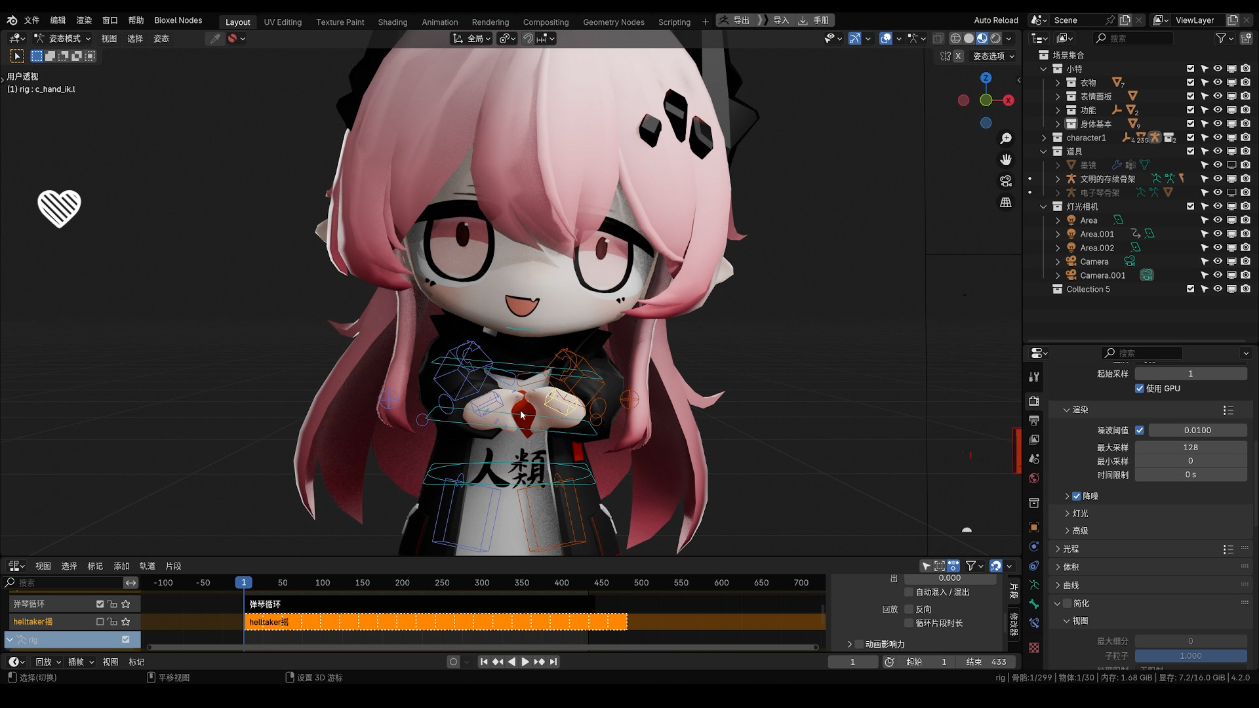Open the 渲染 menu in top bar
Image resolution: width=1259 pixels, height=708 pixels.
coord(84,20)
